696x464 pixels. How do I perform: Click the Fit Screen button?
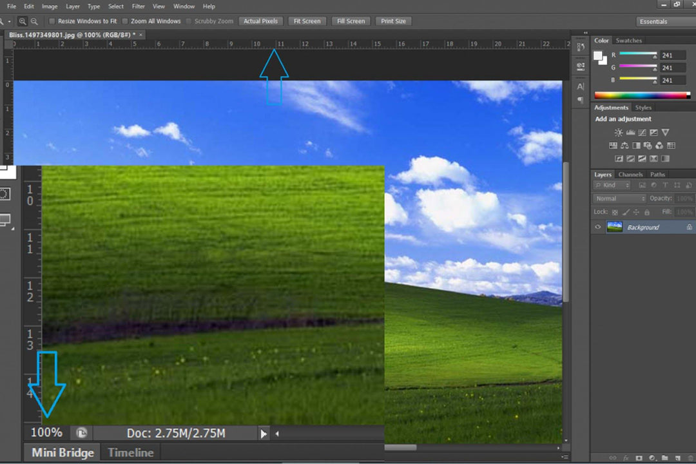point(307,21)
